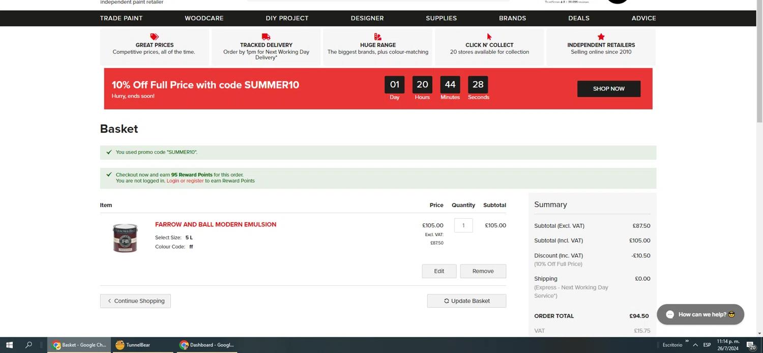
Task: Click the checkmark icon beside reward points message
Action: (x=109, y=174)
